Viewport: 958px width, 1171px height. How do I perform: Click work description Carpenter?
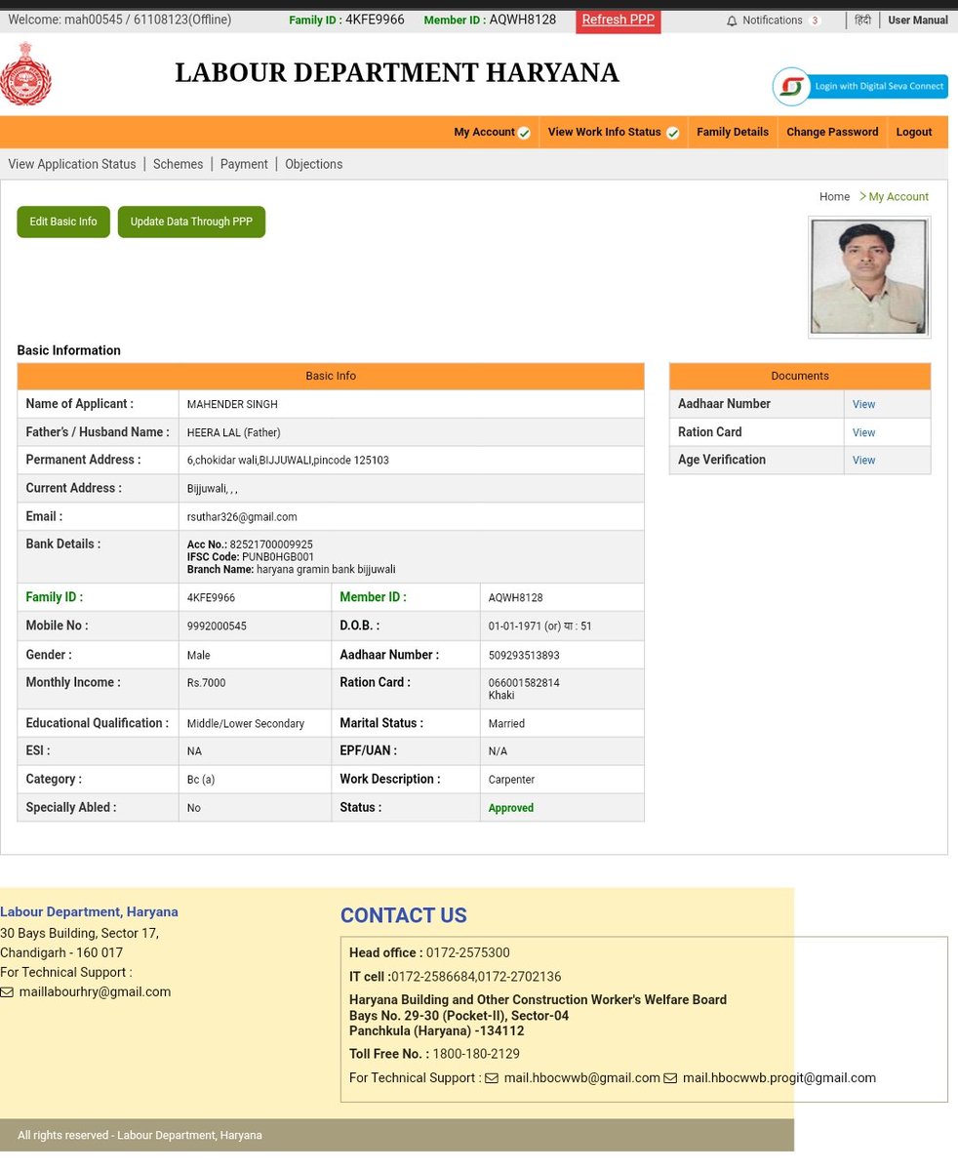tap(511, 780)
